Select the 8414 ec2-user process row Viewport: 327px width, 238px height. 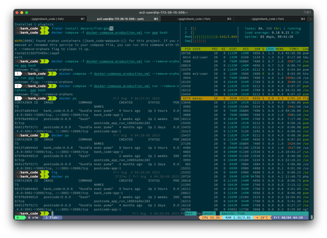[245, 57]
